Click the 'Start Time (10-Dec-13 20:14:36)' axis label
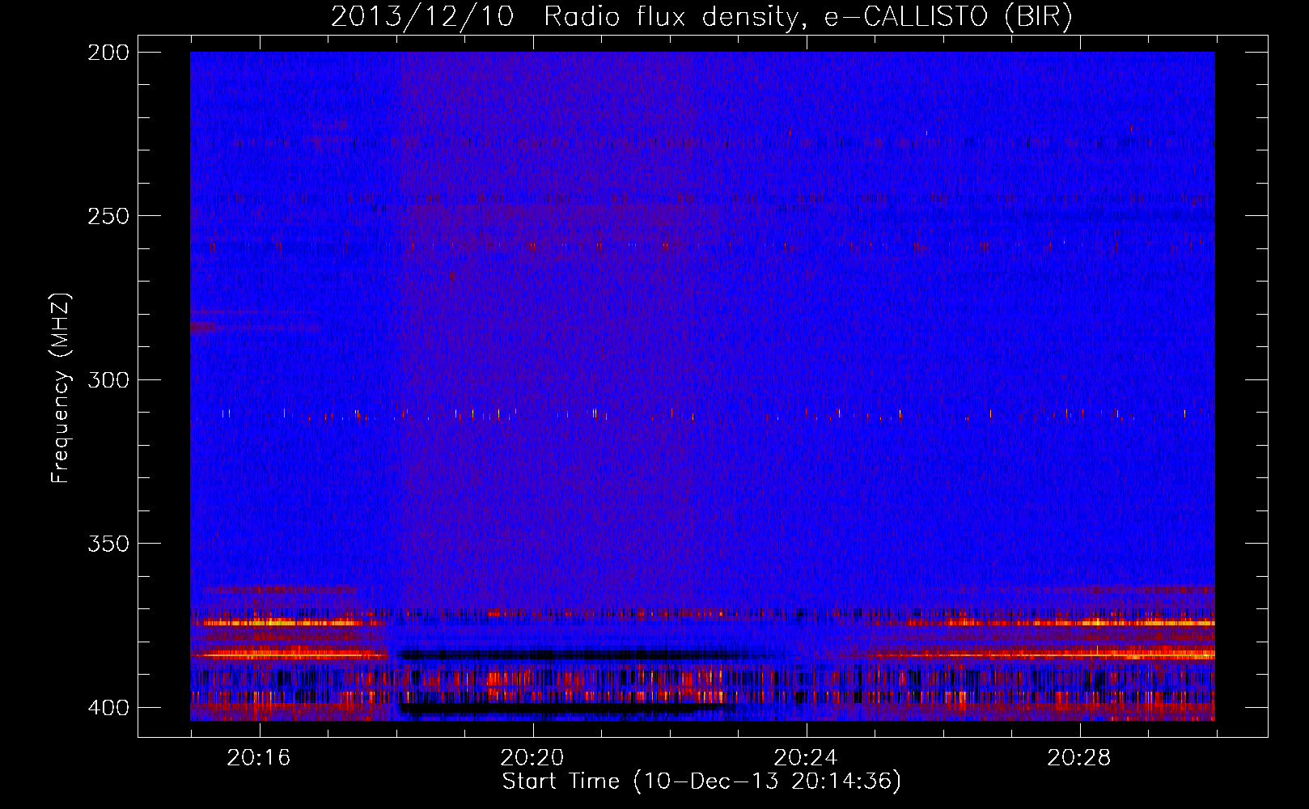 [x=701, y=781]
